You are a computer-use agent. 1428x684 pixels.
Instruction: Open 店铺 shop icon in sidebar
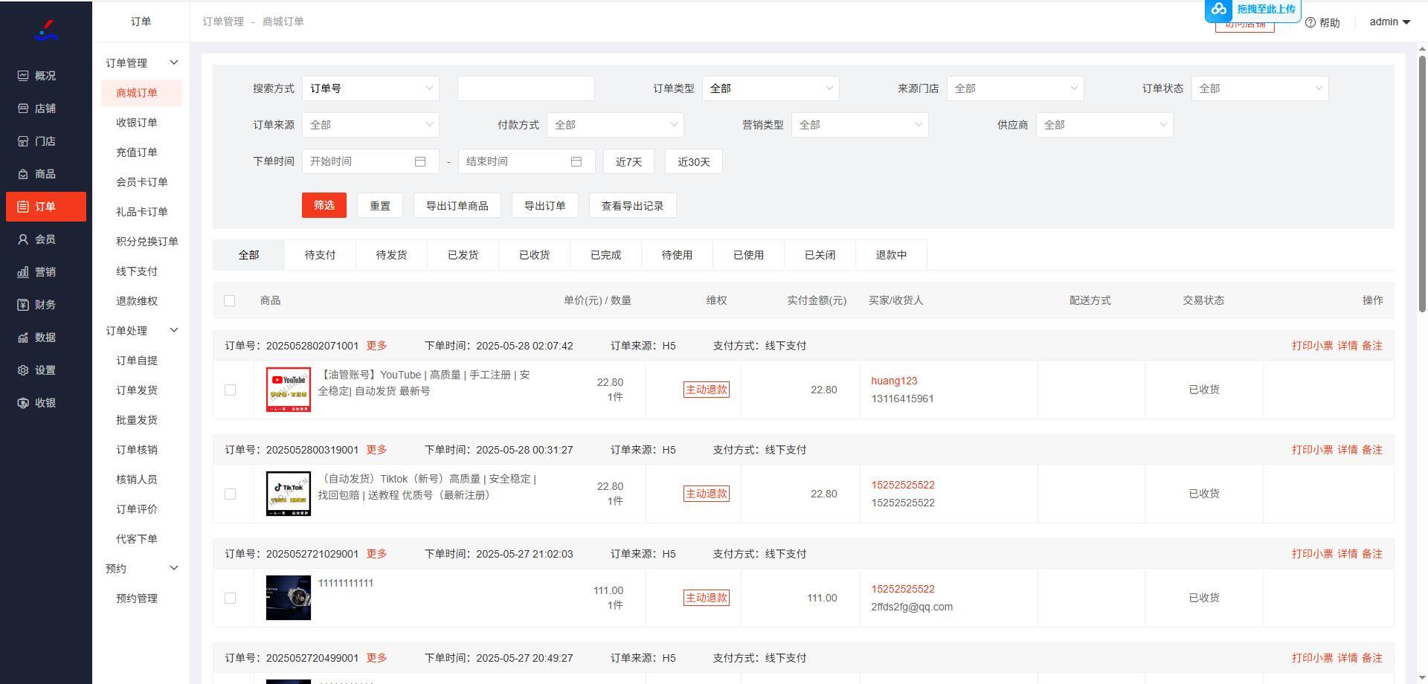point(23,109)
